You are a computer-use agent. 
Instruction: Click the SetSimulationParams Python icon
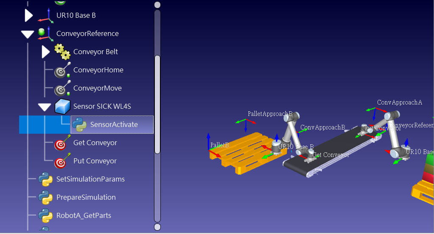[x=45, y=179]
